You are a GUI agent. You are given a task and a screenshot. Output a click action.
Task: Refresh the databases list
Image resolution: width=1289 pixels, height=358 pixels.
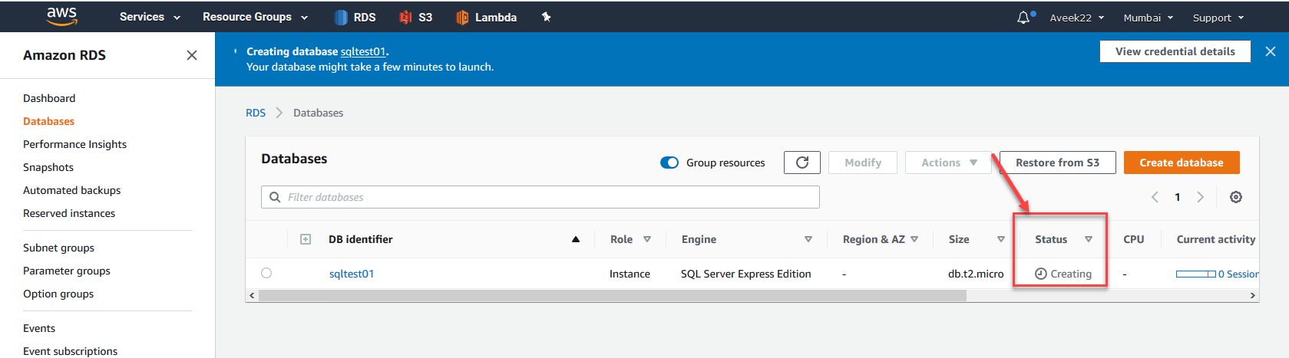[801, 163]
